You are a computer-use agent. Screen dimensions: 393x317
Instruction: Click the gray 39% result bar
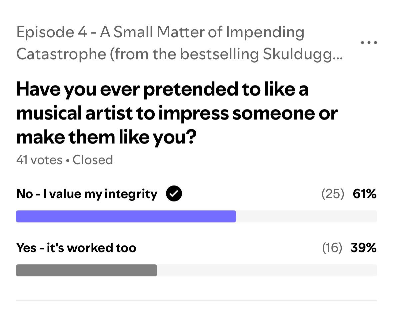pos(86,270)
